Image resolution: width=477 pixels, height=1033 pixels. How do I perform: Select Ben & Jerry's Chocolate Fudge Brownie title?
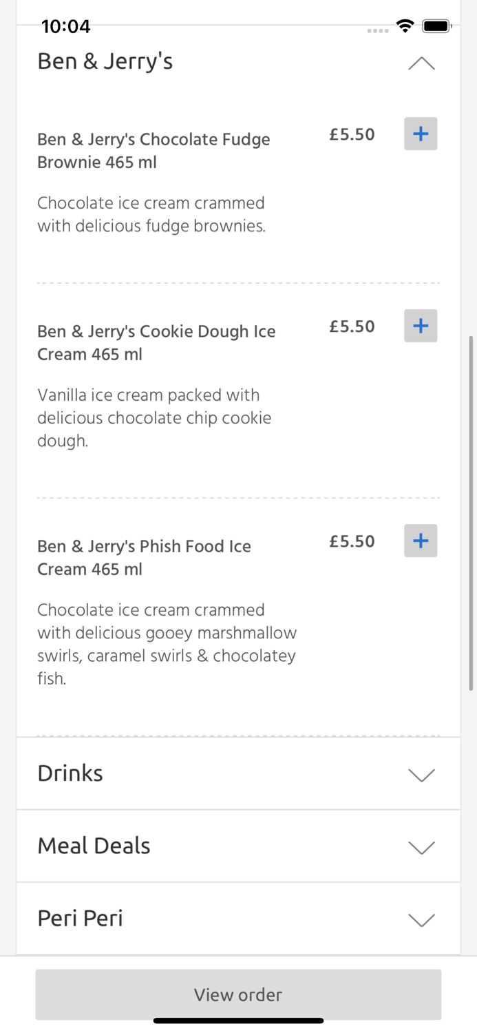(x=153, y=150)
